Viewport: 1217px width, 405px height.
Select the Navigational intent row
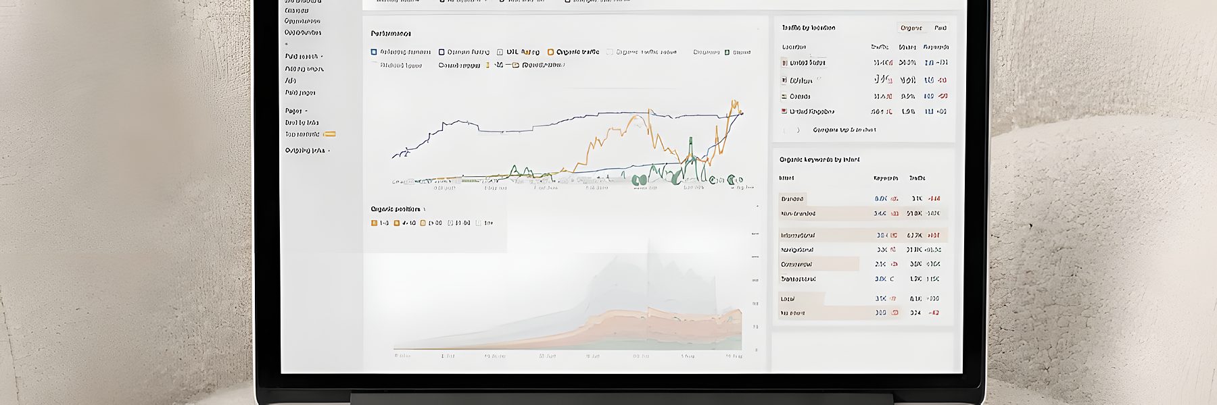pyautogui.click(x=863, y=250)
